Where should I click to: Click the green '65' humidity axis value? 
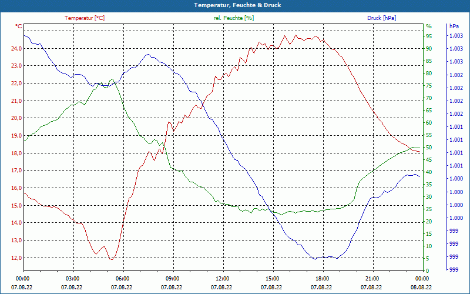pyautogui.click(x=429, y=111)
